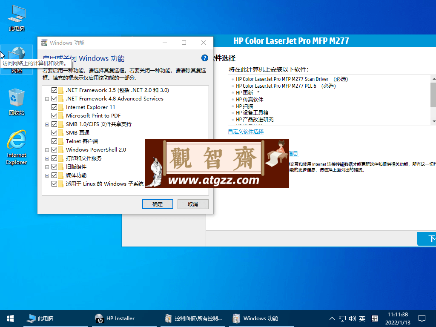Click the blue next button in HP installer

click(x=427, y=238)
